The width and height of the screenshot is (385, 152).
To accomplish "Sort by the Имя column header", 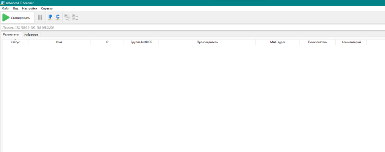I will [59, 42].
